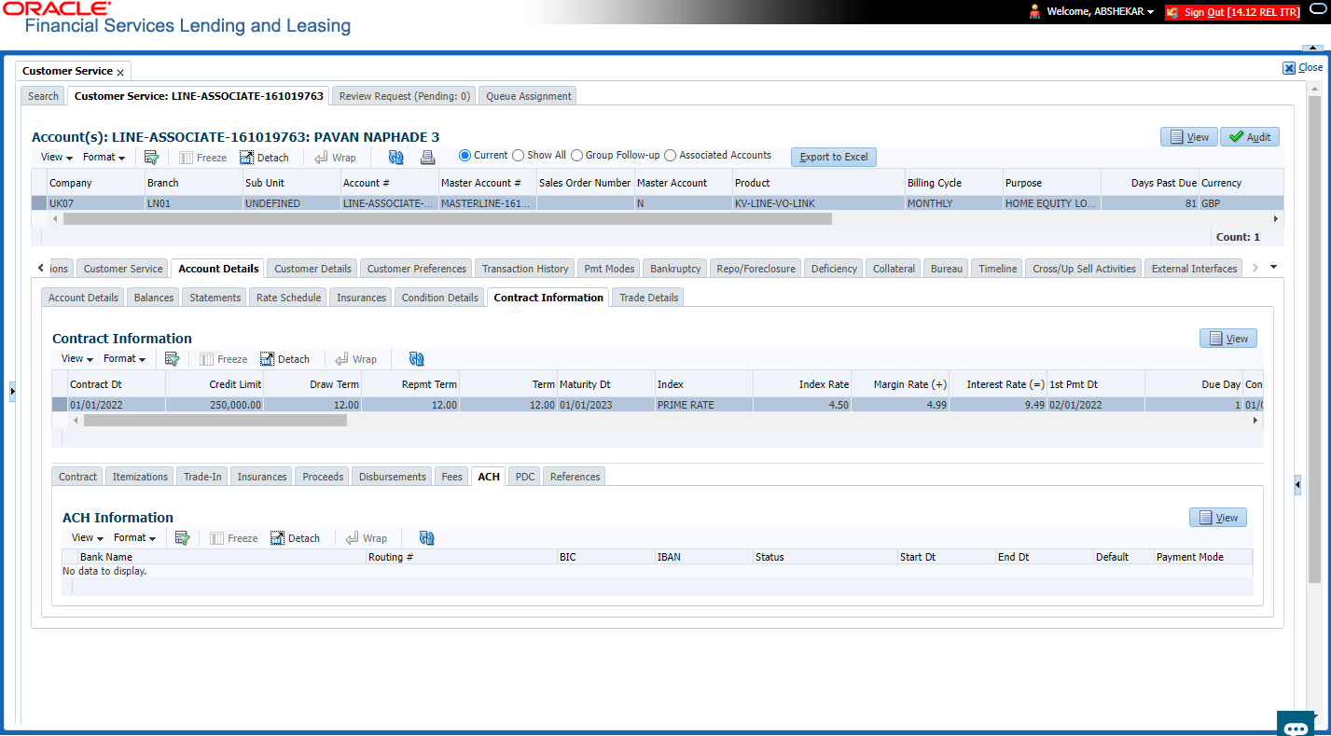Click Export to Excel button
1331x736 pixels.
[x=834, y=157]
